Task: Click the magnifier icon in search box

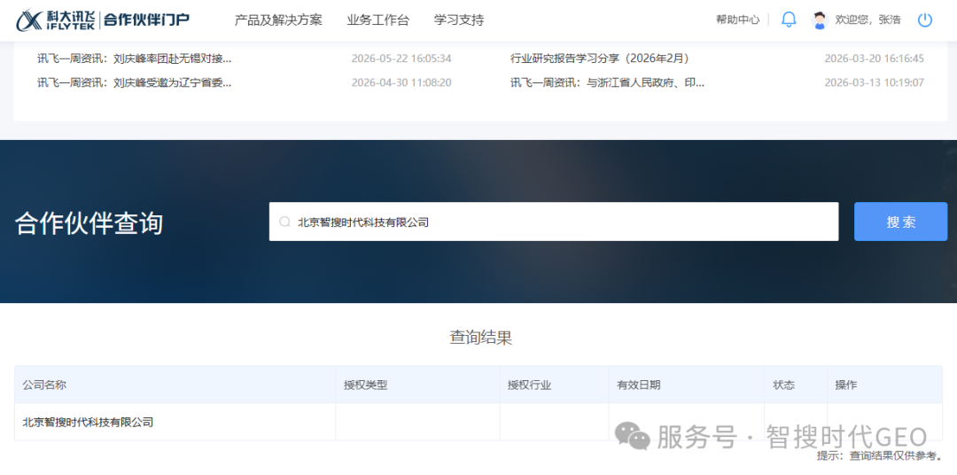Action: pyautogui.click(x=284, y=222)
